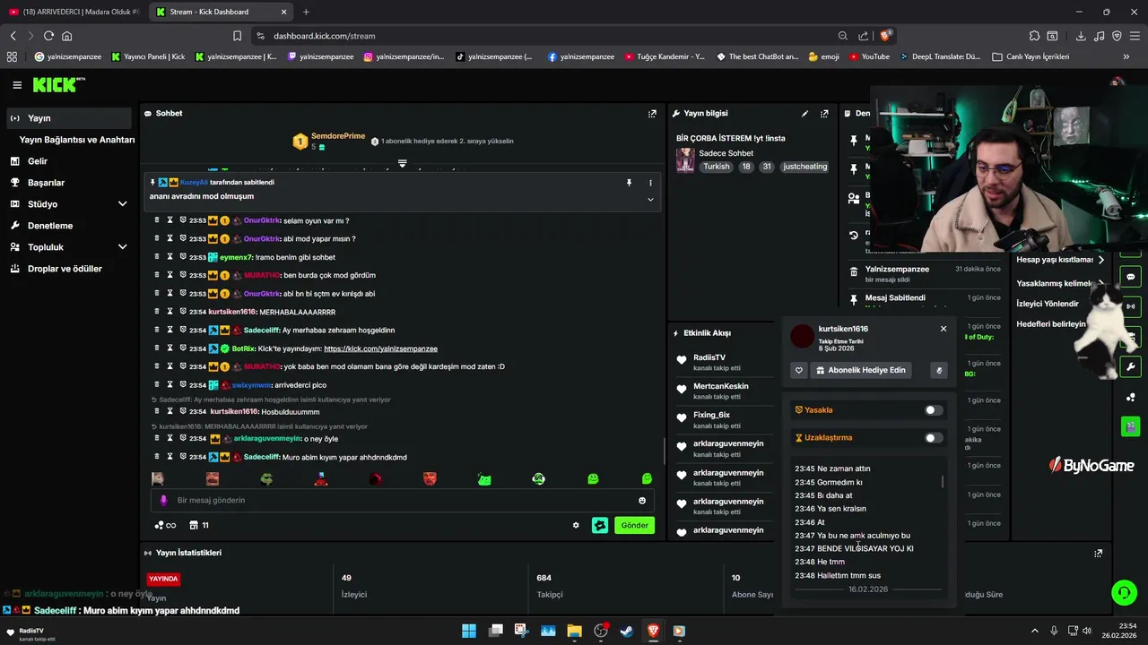Viewport: 1148px width, 645px height.
Task: Edit the Yayın bilgisi stream info with the pencil
Action: point(804,114)
